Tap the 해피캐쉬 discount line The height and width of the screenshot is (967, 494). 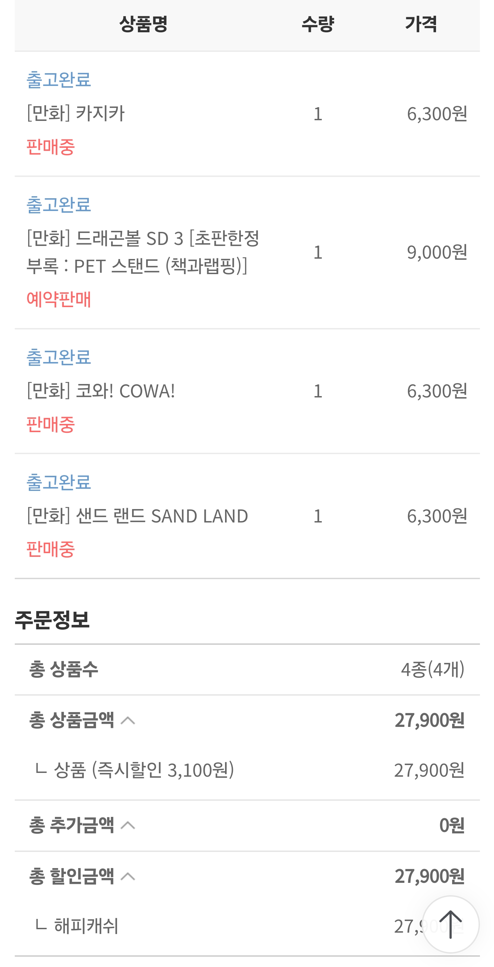click(247, 926)
